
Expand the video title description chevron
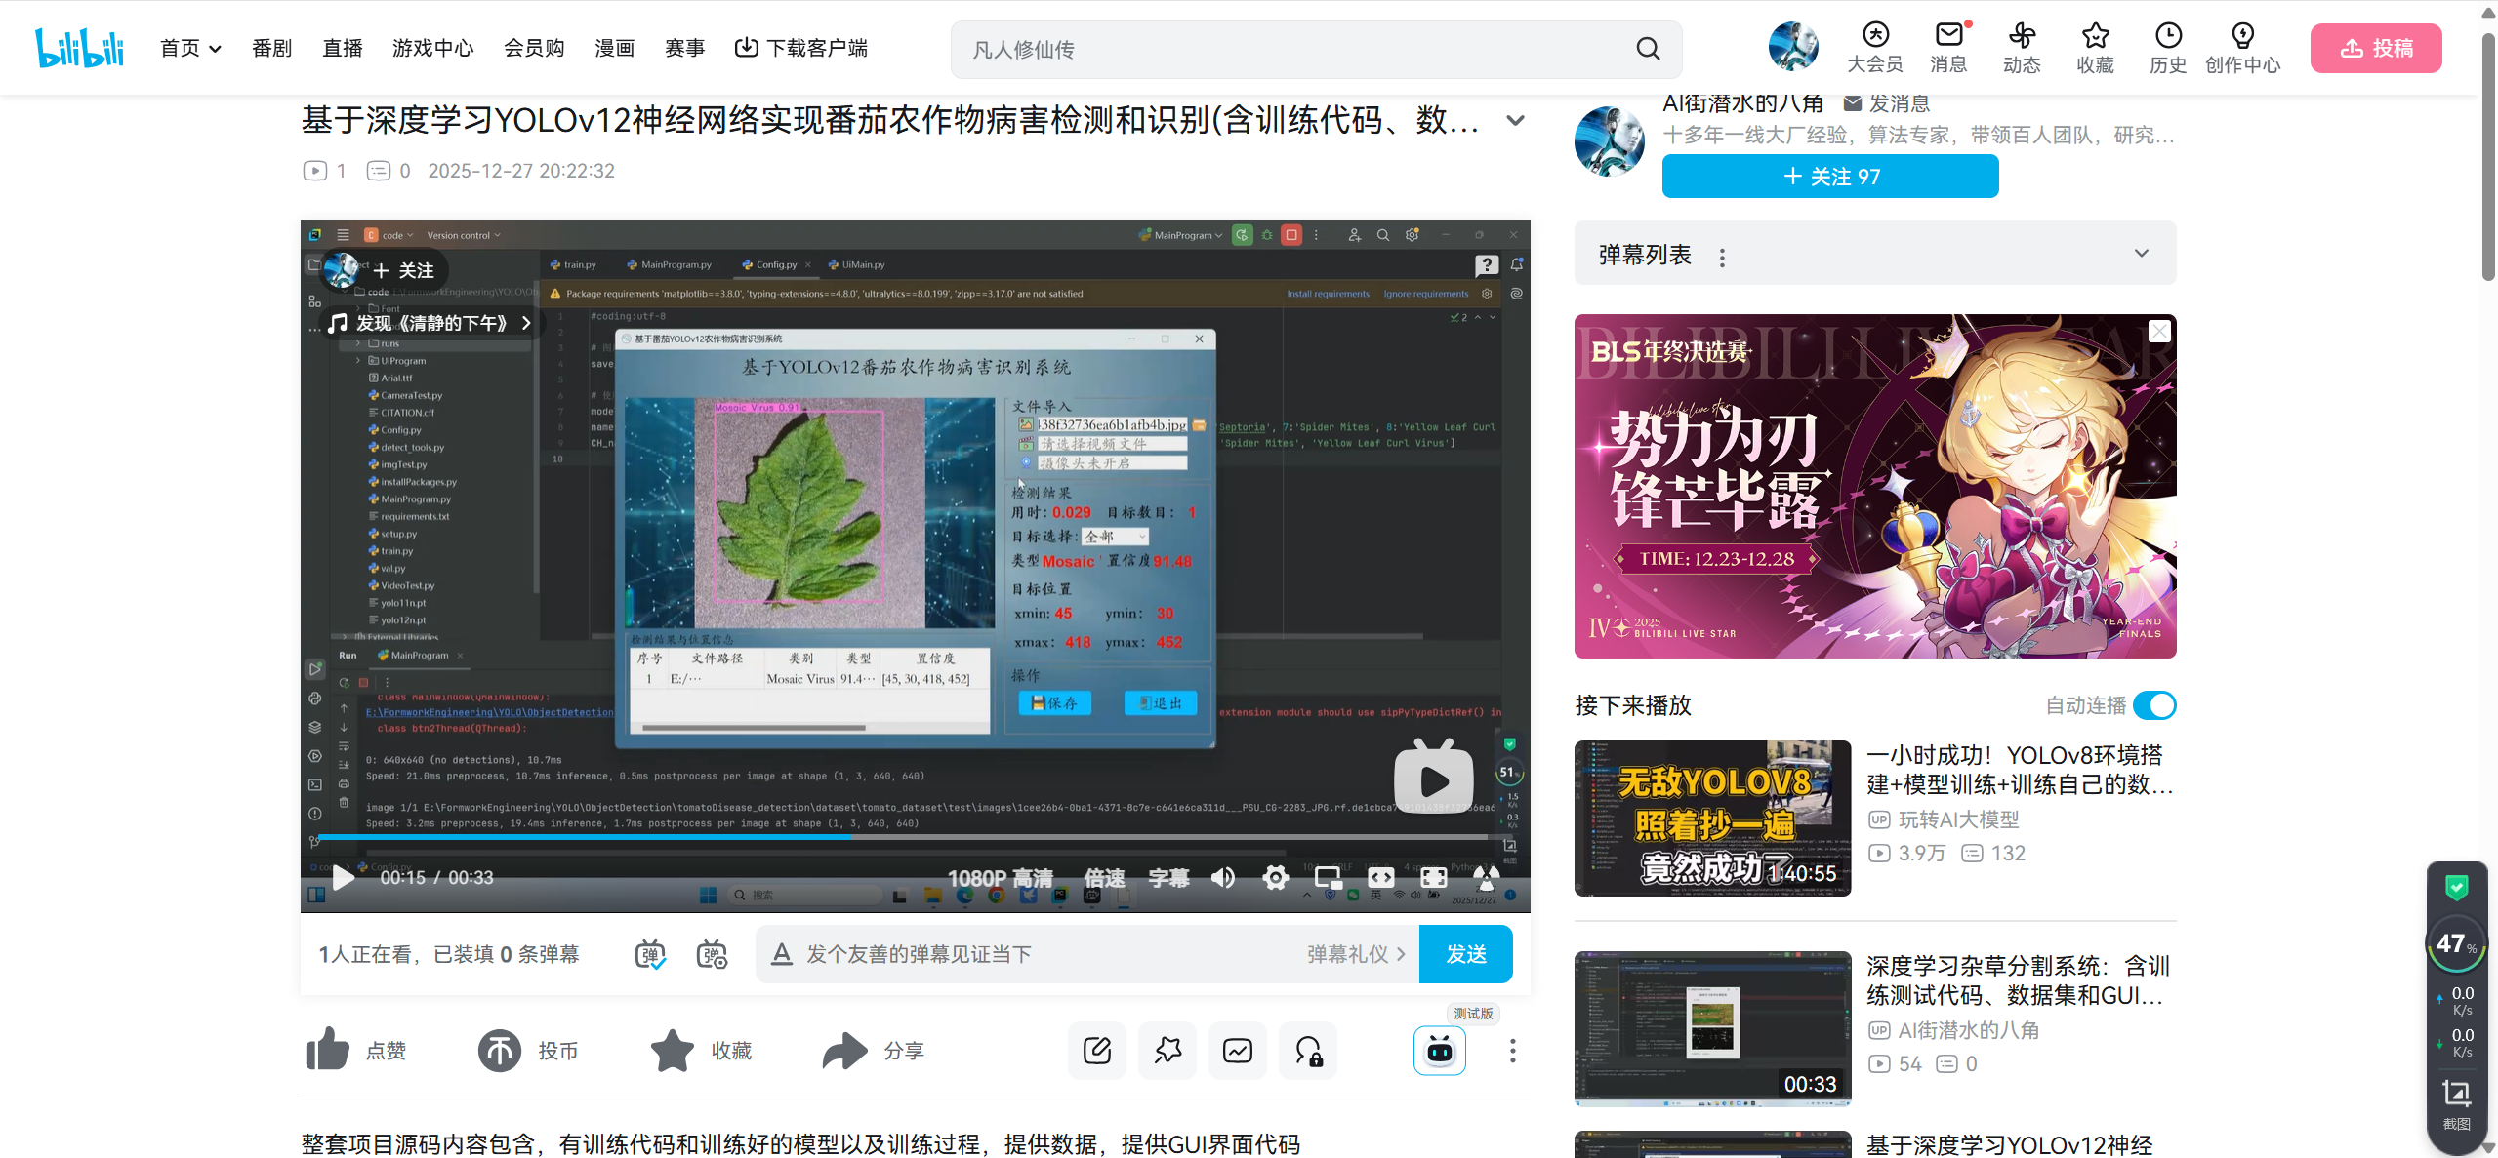point(1515,121)
